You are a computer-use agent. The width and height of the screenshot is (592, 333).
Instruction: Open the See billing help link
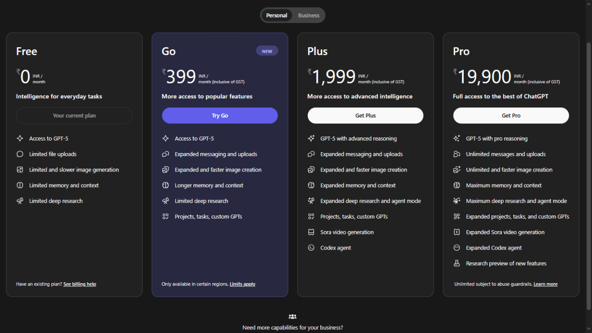(x=79, y=284)
